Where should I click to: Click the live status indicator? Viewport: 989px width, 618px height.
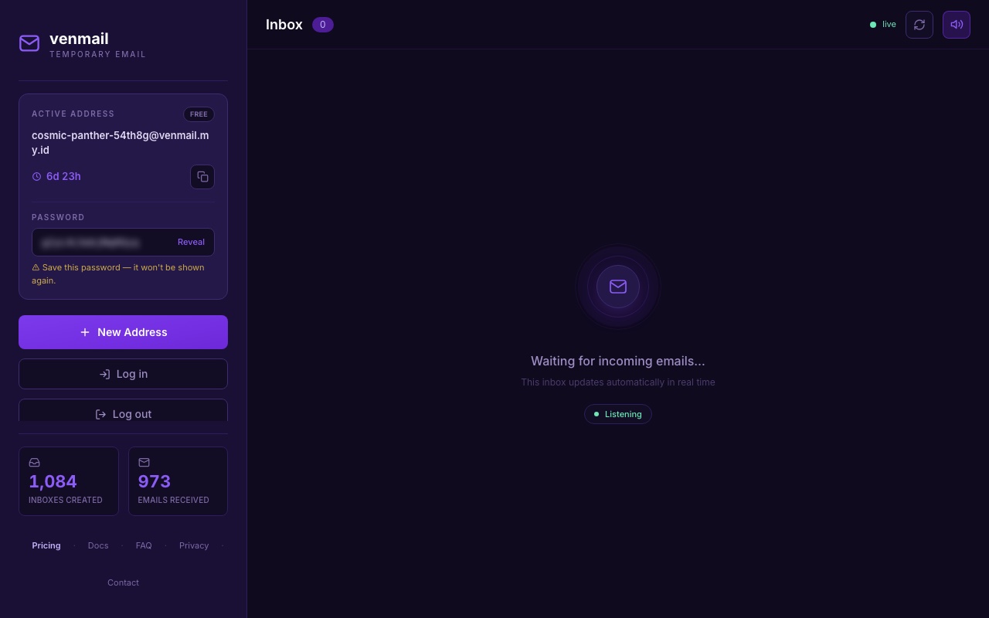(x=883, y=25)
